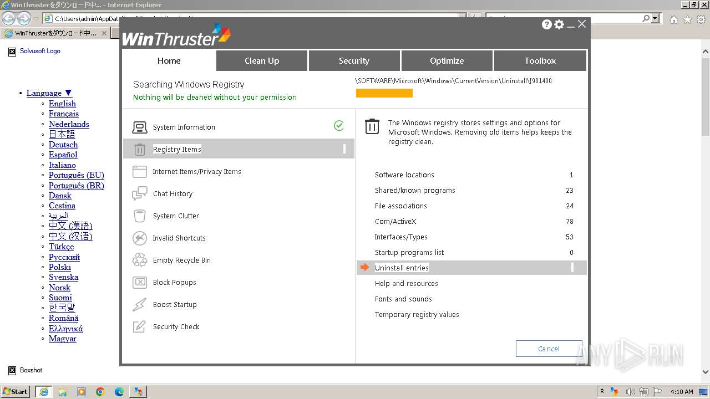
Task: Select the Interfaces/Types row
Action: 471,237
